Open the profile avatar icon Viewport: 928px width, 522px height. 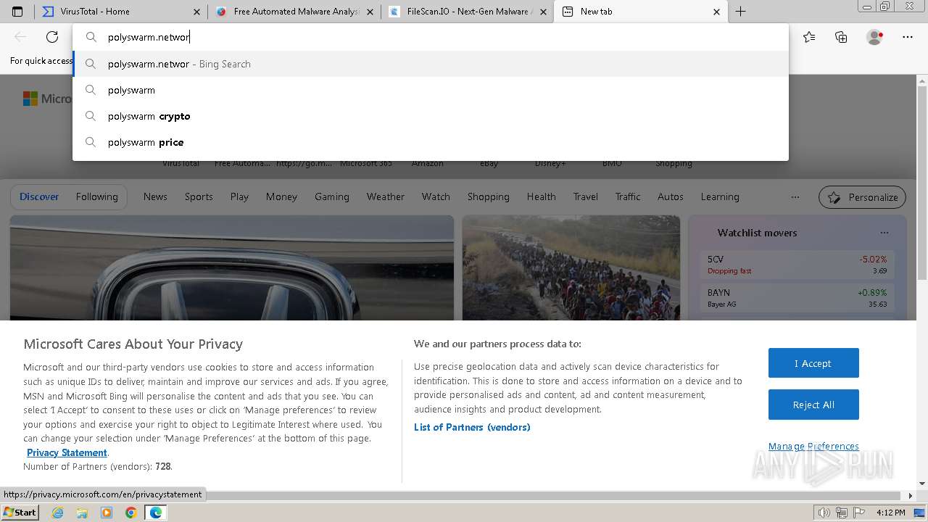[x=875, y=37]
